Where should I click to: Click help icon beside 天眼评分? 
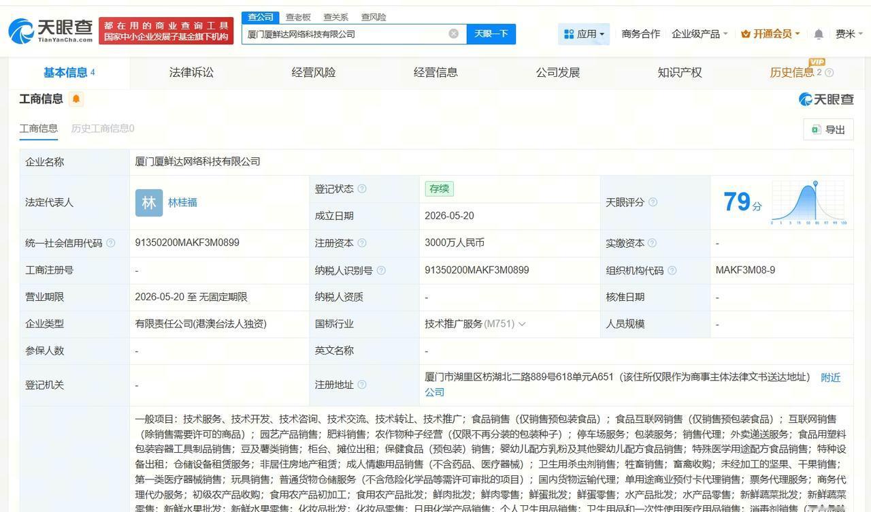[x=653, y=202]
